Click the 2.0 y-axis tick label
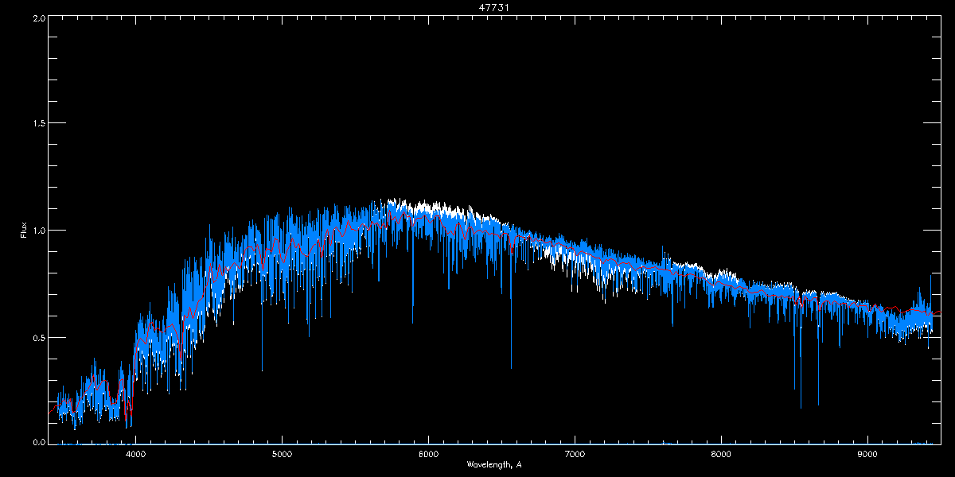This screenshot has width=955, height=477. 37,17
